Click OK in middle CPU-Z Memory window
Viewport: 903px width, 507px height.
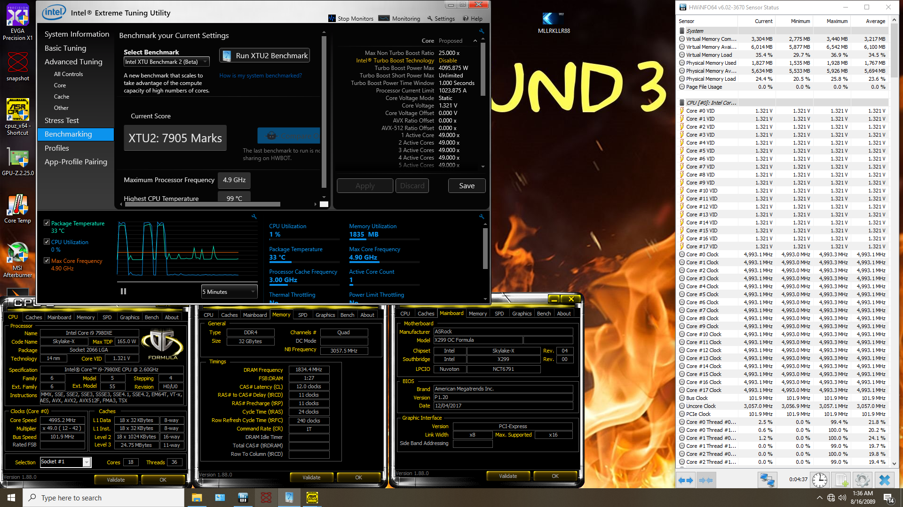pos(358,477)
